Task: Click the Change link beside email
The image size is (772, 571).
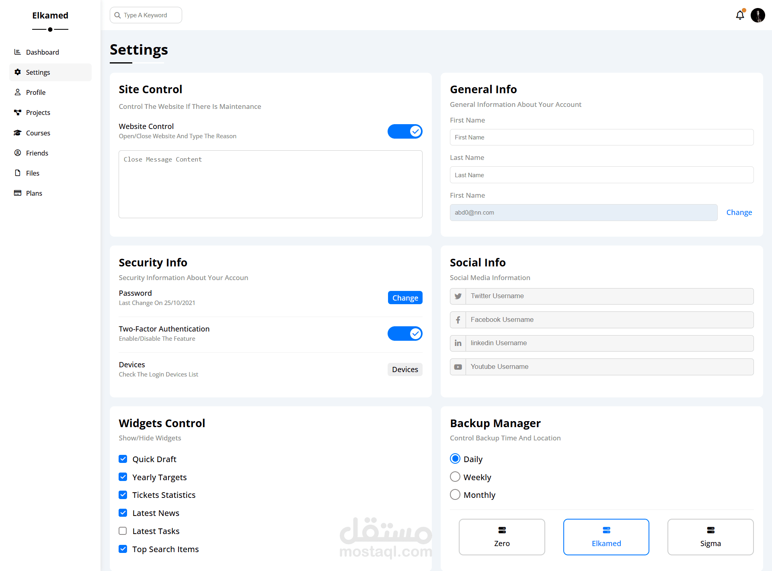Action: [x=739, y=212]
